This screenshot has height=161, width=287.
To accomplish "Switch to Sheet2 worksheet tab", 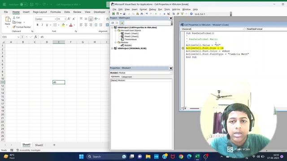I will click(x=39, y=145).
